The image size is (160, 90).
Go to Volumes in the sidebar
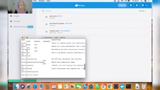pyautogui.click(x=17, y=21)
